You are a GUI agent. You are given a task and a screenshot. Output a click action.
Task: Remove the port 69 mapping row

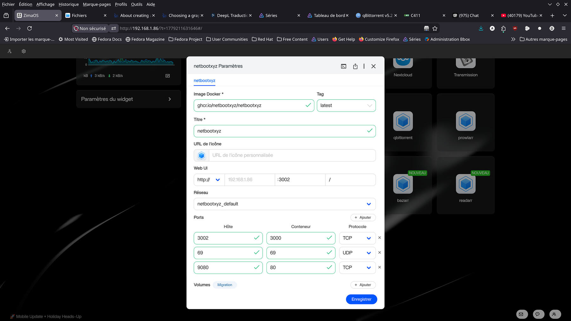379,252
